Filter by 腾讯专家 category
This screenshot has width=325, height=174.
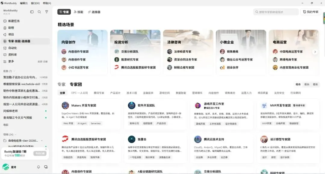tap(99, 93)
